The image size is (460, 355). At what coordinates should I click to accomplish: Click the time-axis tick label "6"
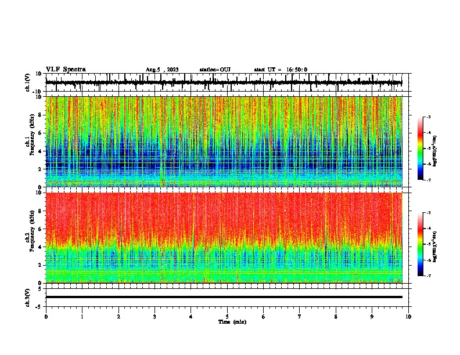[264, 317]
